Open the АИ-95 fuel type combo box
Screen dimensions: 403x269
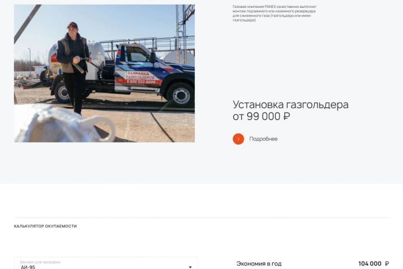tap(106, 263)
